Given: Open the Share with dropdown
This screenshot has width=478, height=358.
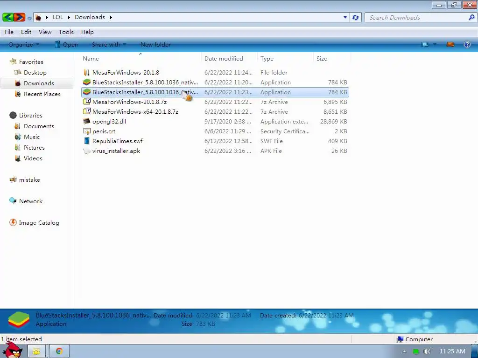Looking at the screenshot, I should (x=109, y=44).
